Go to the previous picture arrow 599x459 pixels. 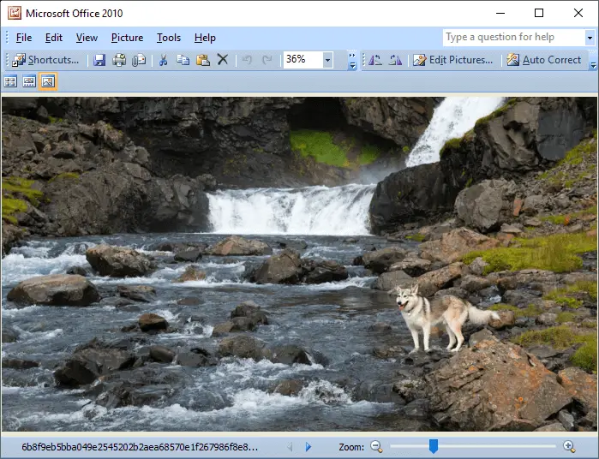coord(290,446)
